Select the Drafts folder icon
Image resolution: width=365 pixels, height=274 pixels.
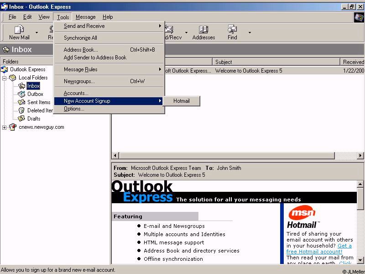point(21,119)
